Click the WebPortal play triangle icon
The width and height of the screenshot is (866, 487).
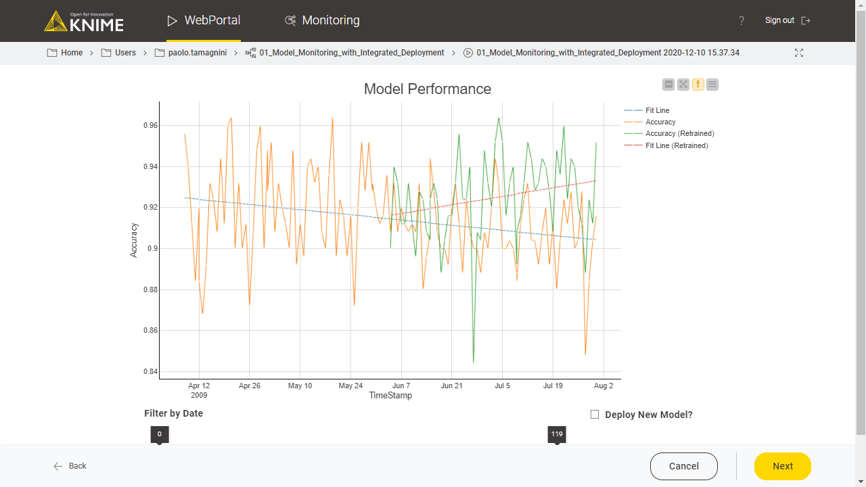click(x=172, y=20)
